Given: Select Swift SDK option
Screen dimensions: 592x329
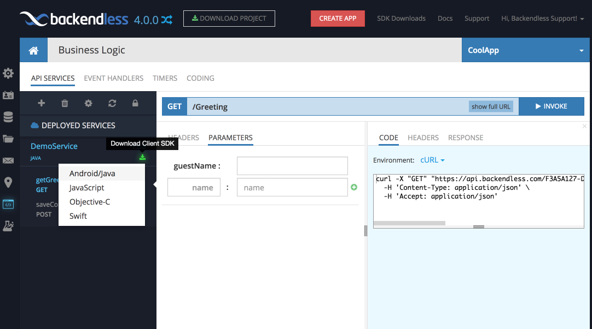Looking at the screenshot, I should (x=102, y=216).
